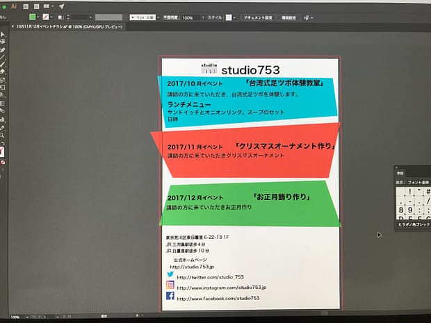
Task: Click the ドキュメント設定 button
Action: coord(257,17)
